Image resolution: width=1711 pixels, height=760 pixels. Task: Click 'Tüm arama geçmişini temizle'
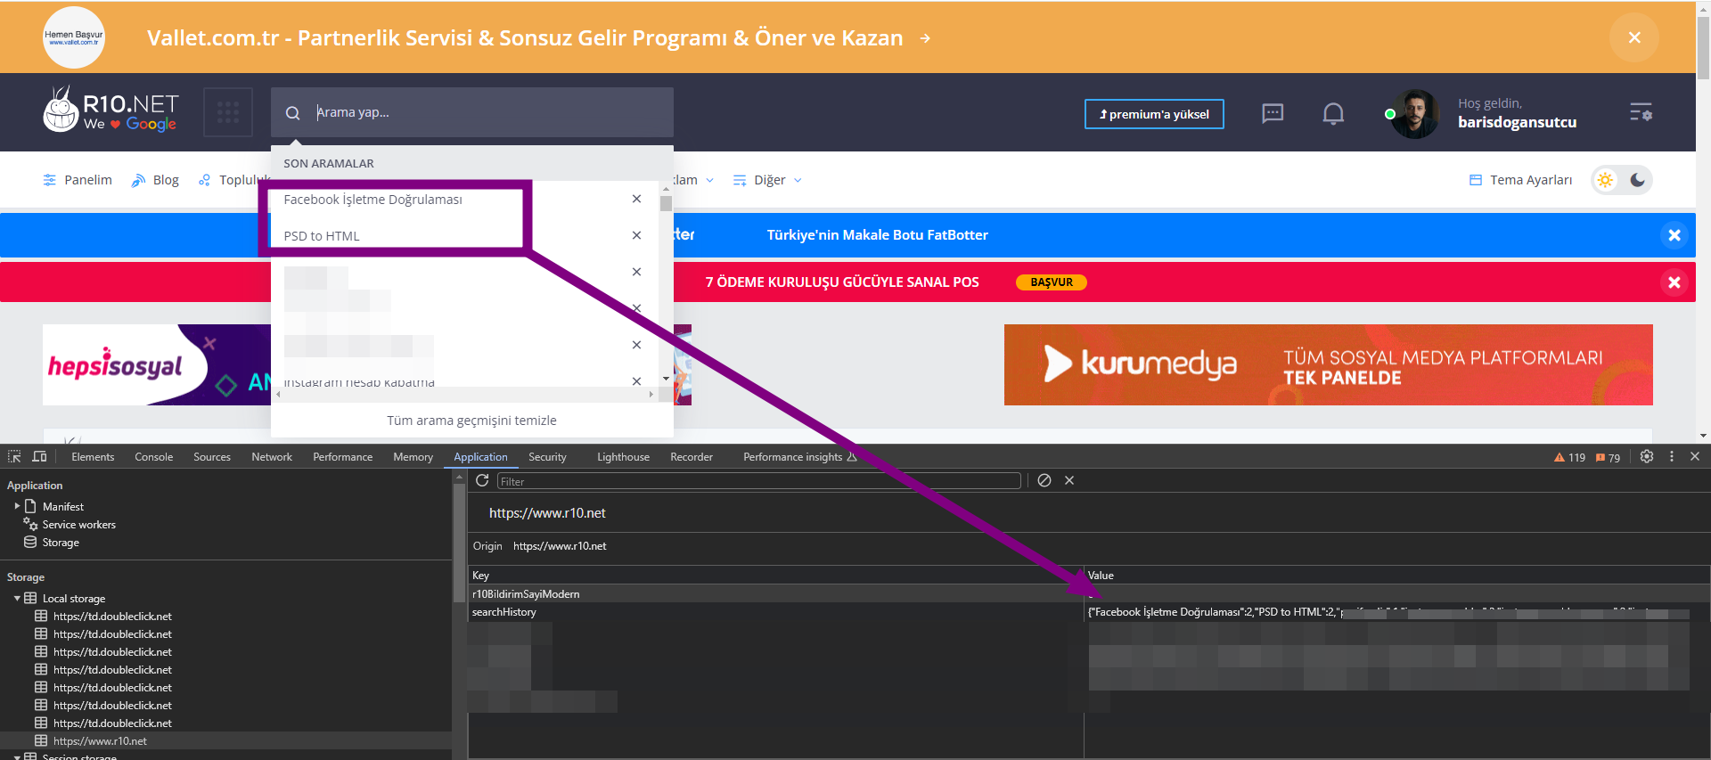pyautogui.click(x=471, y=421)
